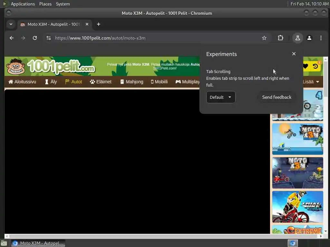Expand the tab search dropdown arrow
Image resolution: width=330 pixels, height=247 pixels.
(11, 24)
